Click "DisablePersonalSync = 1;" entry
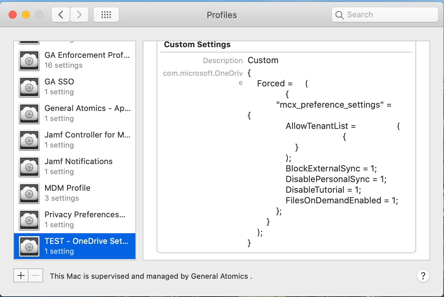Screen dimensions: 444x297 [x=336, y=179]
